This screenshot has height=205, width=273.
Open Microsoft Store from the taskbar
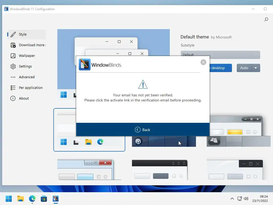[x=44, y=199]
